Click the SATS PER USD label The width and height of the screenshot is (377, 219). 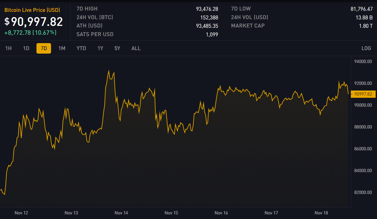pyautogui.click(x=95, y=34)
